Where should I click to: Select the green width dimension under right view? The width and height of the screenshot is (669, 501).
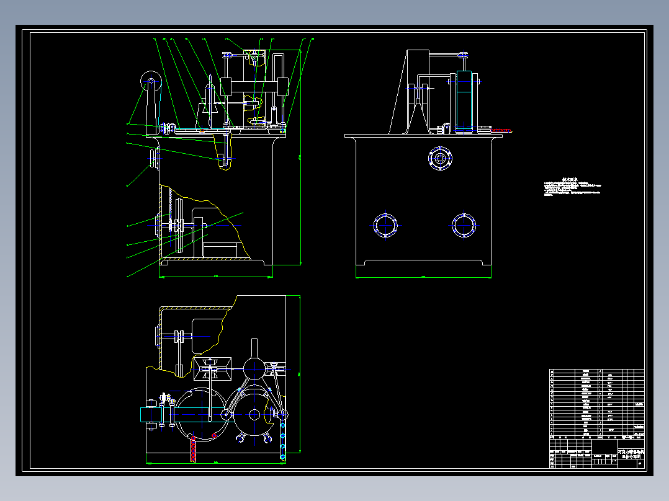click(423, 278)
